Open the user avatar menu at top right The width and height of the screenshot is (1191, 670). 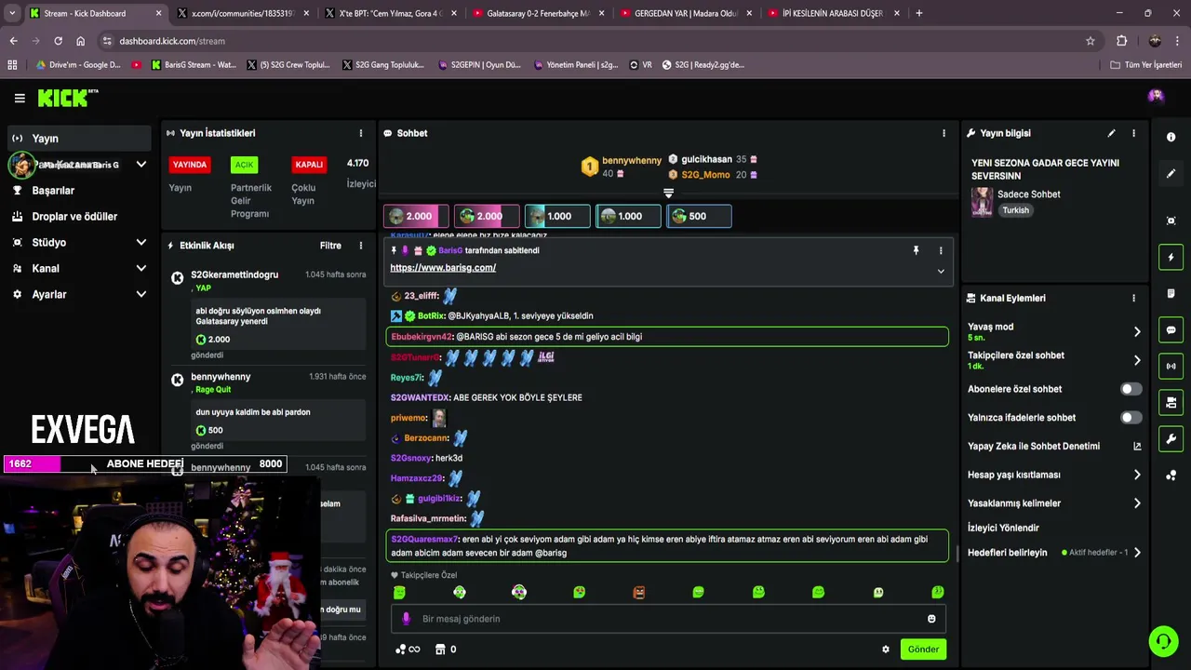click(1156, 96)
